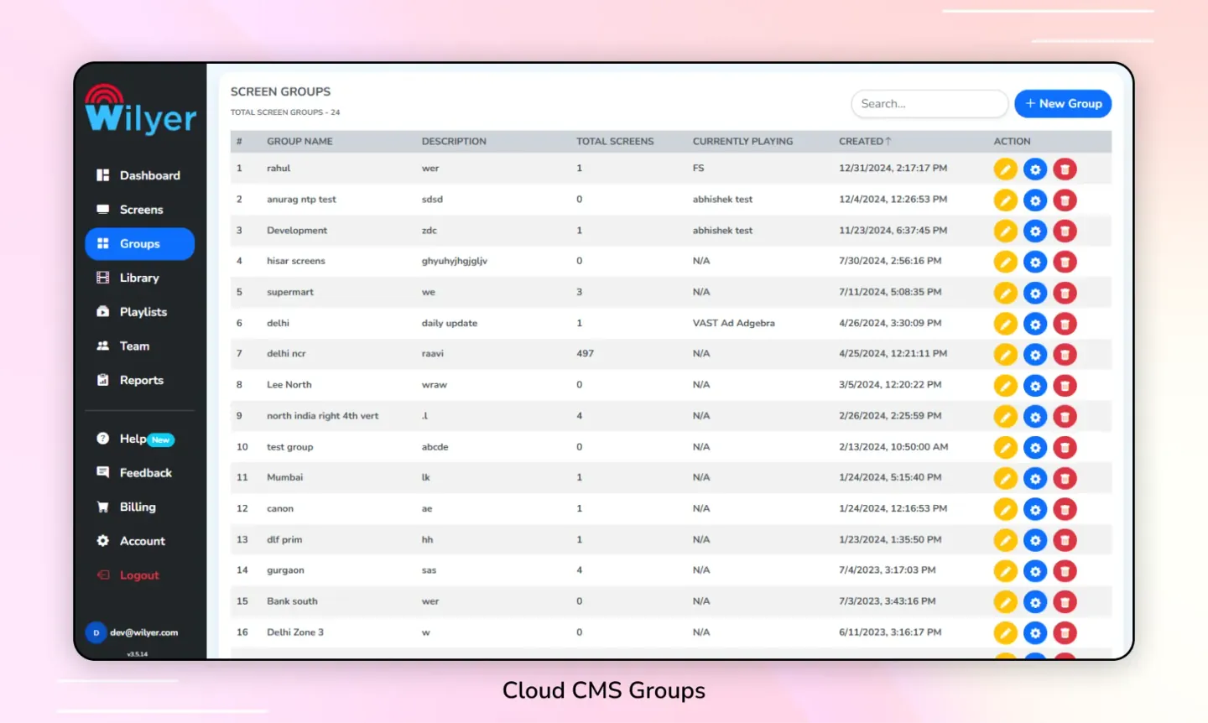The height and width of the screenshot is (723, 1208).
Task: Go to Billing
Action: tap(139, 507)
